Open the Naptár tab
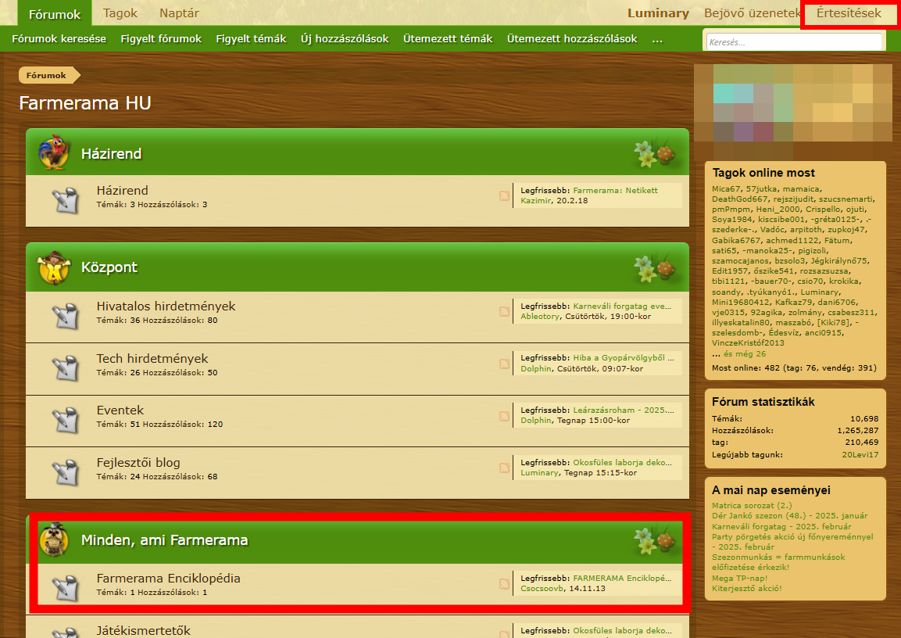Image resolution: width=901 pixels, height=638 pixels. pos(179,13)
